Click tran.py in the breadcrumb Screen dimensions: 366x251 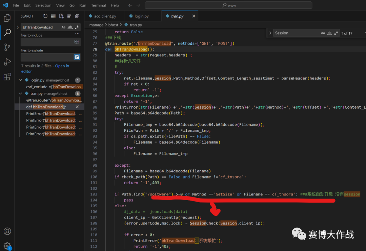coord(136,25)
